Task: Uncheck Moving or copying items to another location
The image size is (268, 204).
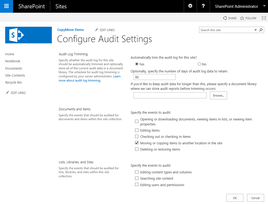Action: click(x=137, y=142)
